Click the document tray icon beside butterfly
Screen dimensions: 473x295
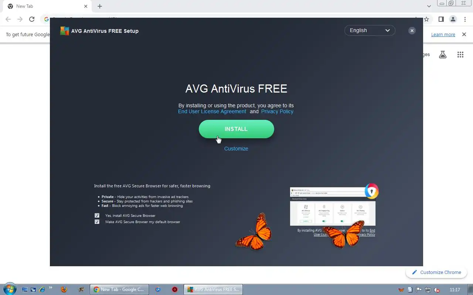tap(410, 290)
